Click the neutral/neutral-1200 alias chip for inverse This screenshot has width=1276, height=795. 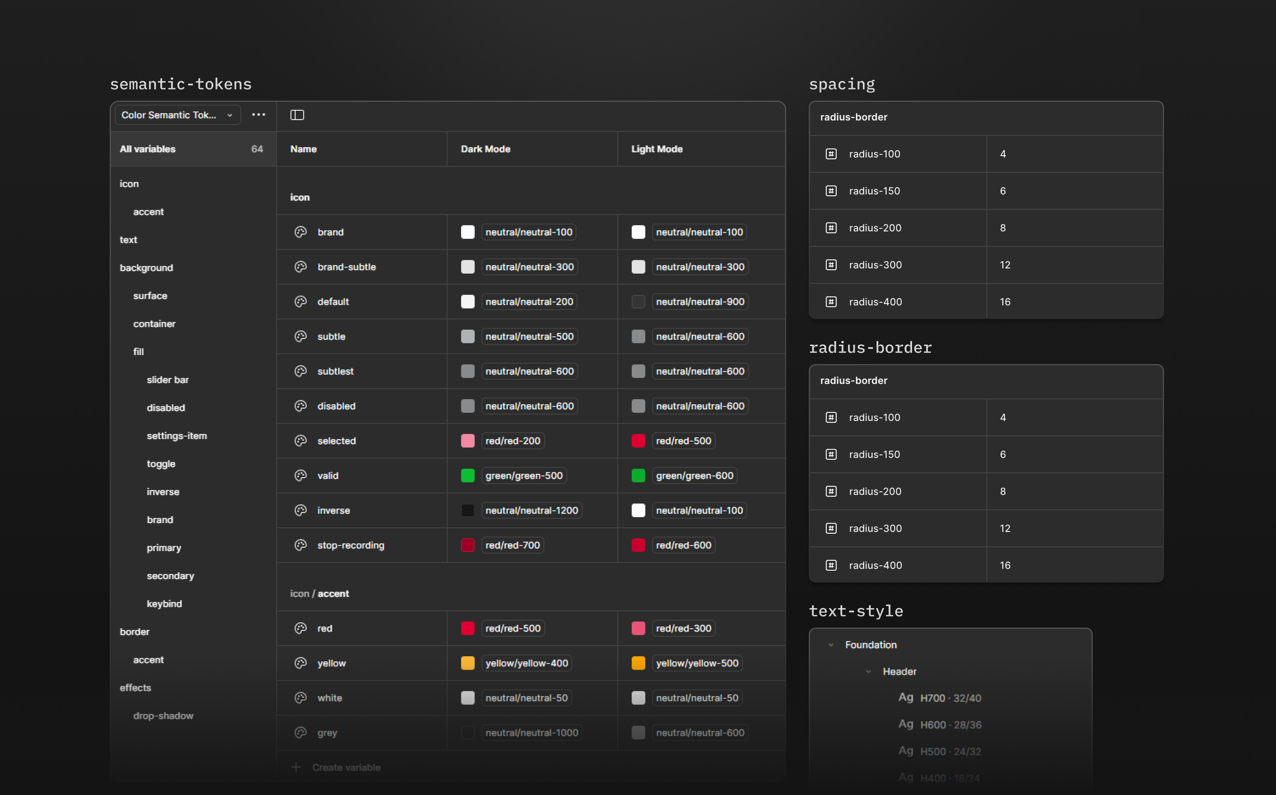(531, 511)
